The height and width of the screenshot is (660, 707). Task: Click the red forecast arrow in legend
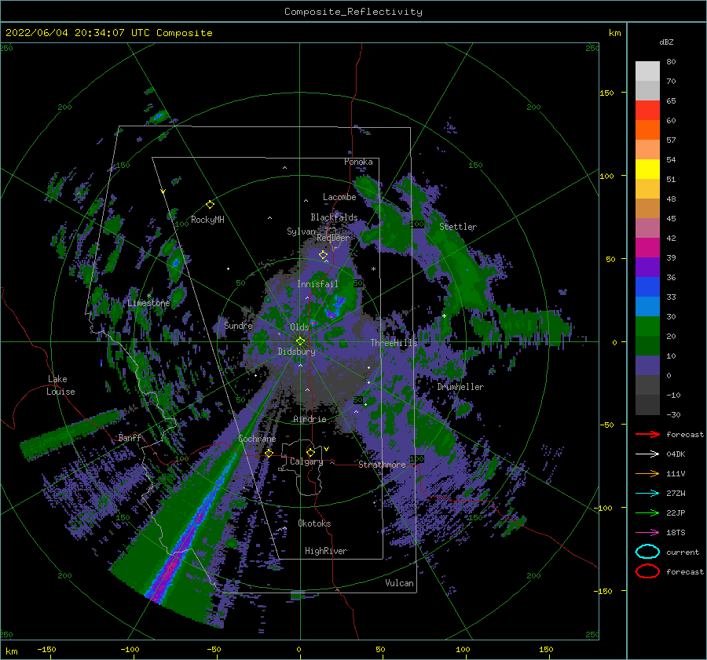point(647,434)
